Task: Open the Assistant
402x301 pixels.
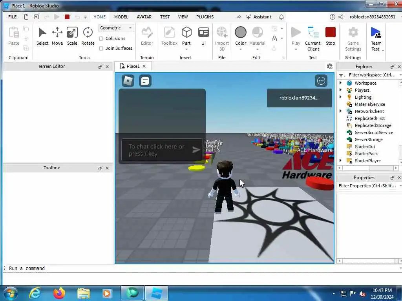Action: point(258,17)
